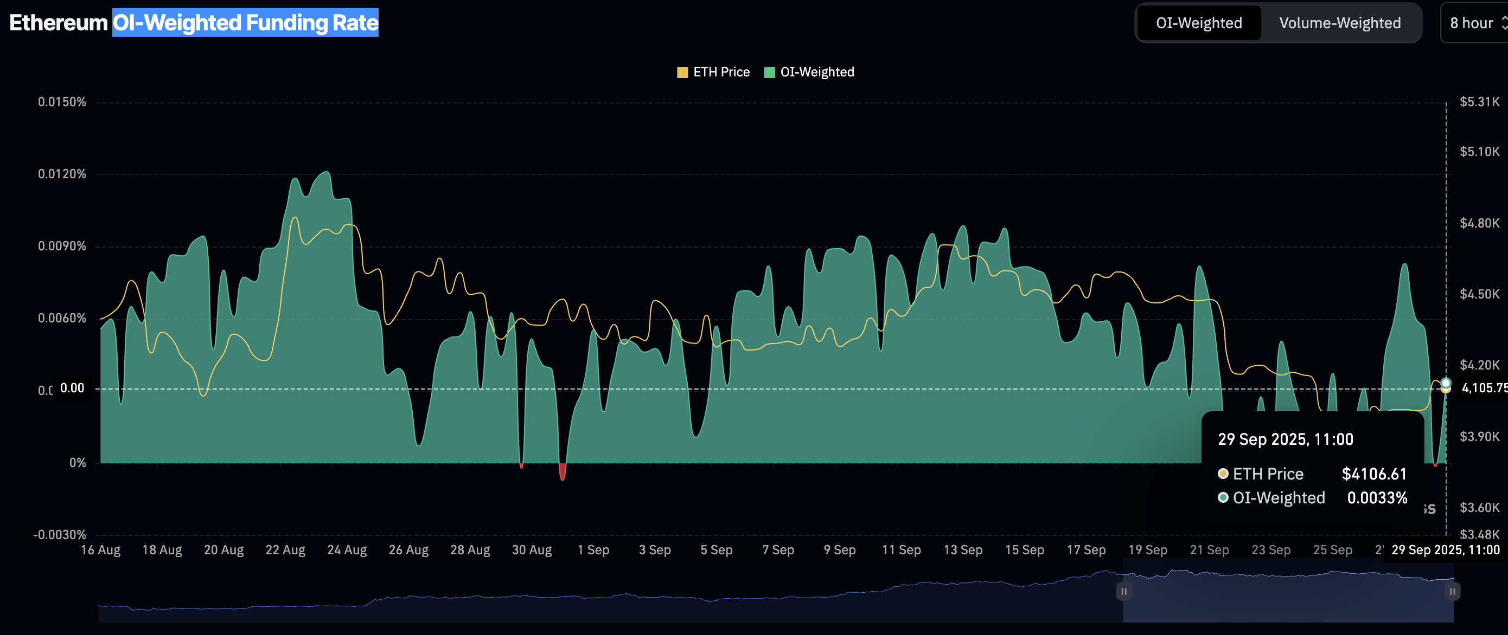The width and height of the screenshot is (1508, 635).
Task: Switch to the OI-Weighted tab
Action: (1198, 23)
